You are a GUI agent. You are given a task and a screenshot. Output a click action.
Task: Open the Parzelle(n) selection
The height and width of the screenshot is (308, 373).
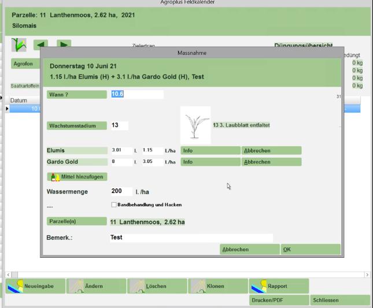pyautogui.click(x=76, y=221)
